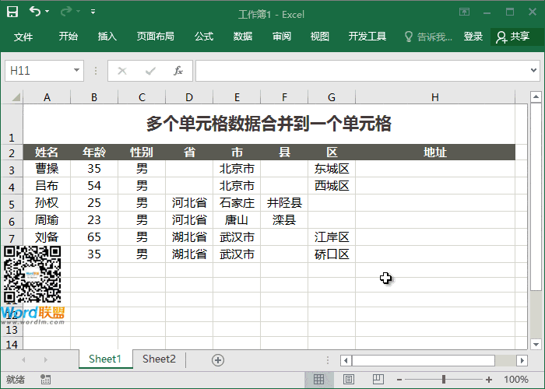Click the horizontal scrollbar thumb
Screen dimensions: 545x389
click(x=424, y=360)
